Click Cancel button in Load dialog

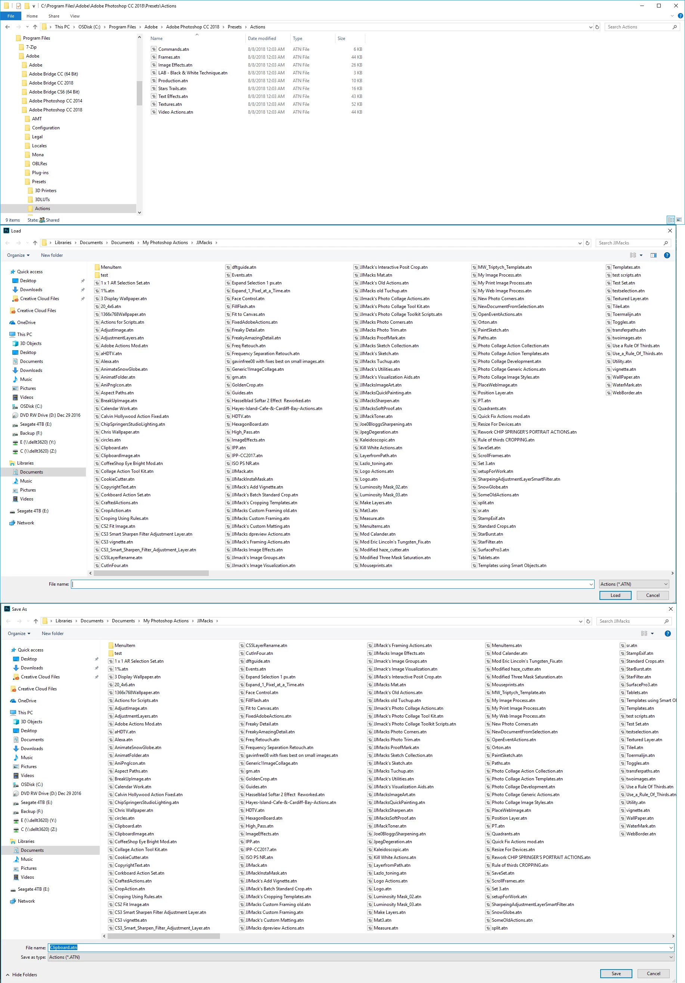(x=653, y=595)
